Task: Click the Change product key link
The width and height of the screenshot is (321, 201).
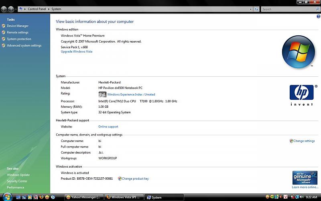Action: [135, 178]
